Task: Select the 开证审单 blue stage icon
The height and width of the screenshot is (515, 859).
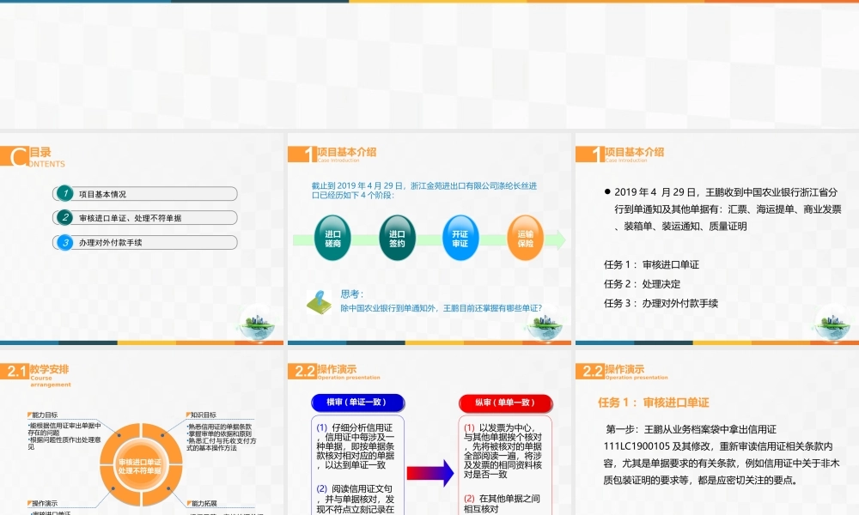Action: [x=460, y=237]
